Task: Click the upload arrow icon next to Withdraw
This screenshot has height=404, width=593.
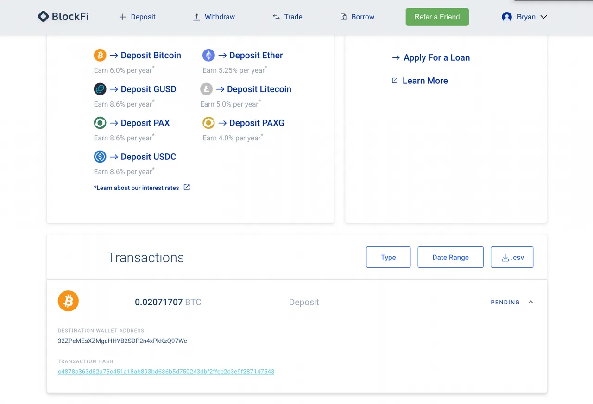Action: [x=196, y=17]
